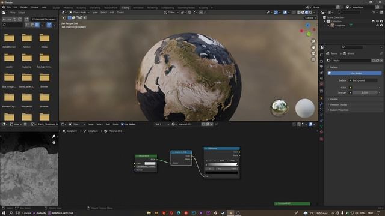Image resolution: width=385 pixels, height=216 pixels.
Task: Click file browser parent directory icon
Action: coord(14,19)
